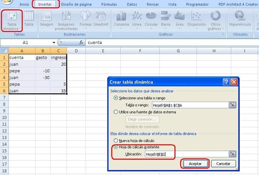Click the Office round button
259x175 pixels.
click(x=6, y=1)
